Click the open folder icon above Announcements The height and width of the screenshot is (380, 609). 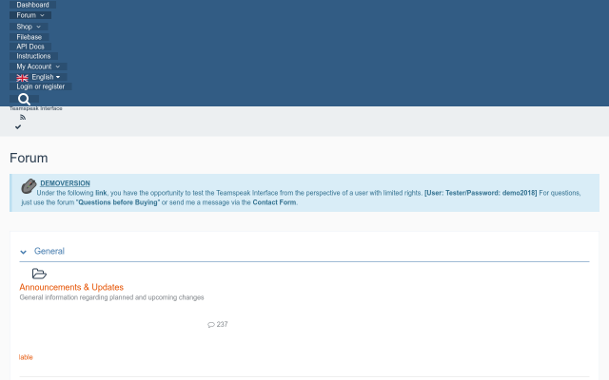click(39, 274)
